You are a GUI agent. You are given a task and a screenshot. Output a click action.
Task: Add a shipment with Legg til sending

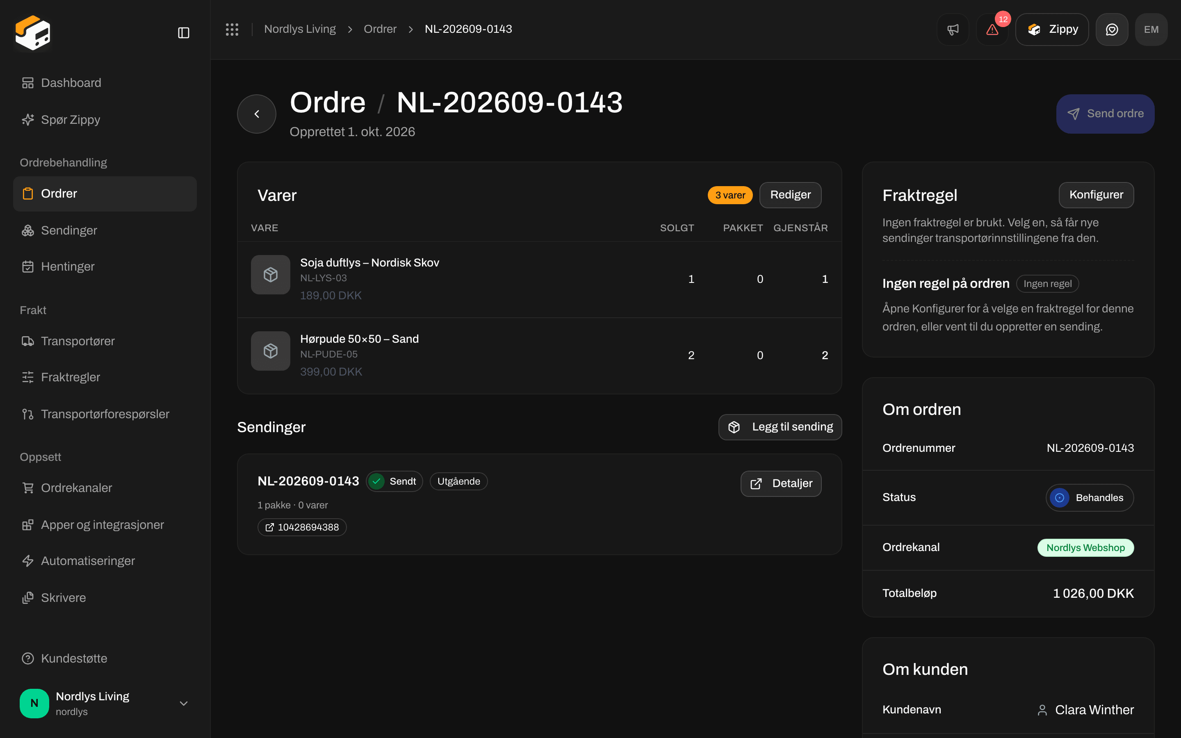pyautogui.click(x=780, y=426)
